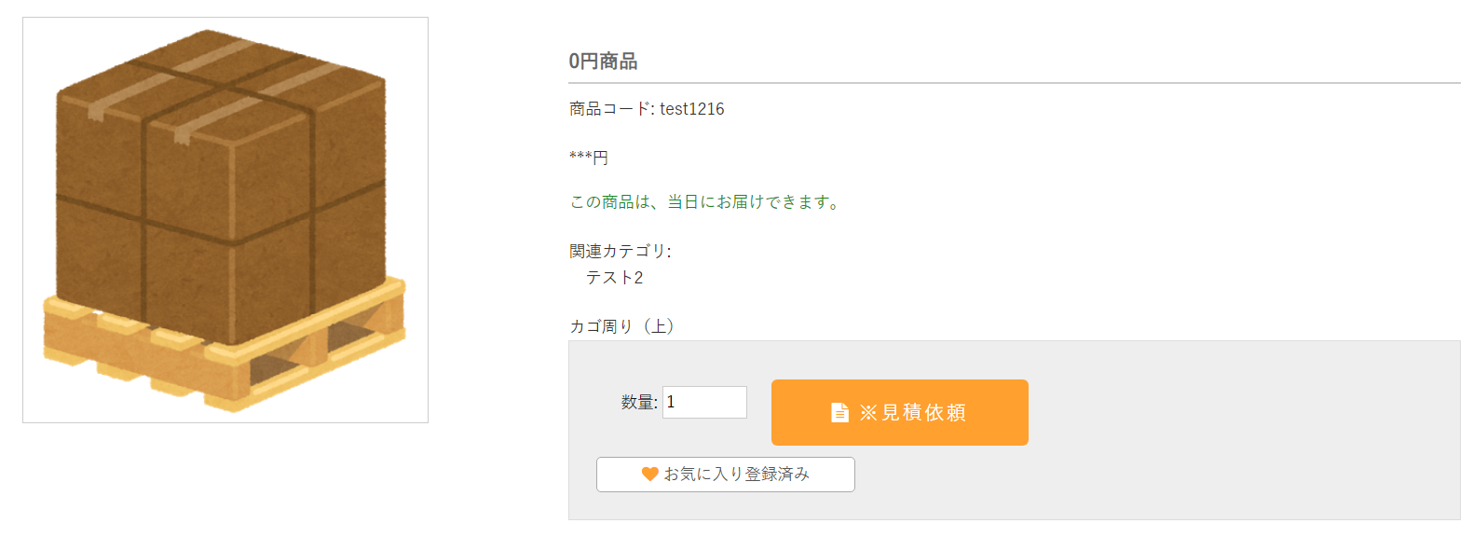1473x537 pixels.
Task: Open the テスト2 related category link
Action: pos(614,278)
